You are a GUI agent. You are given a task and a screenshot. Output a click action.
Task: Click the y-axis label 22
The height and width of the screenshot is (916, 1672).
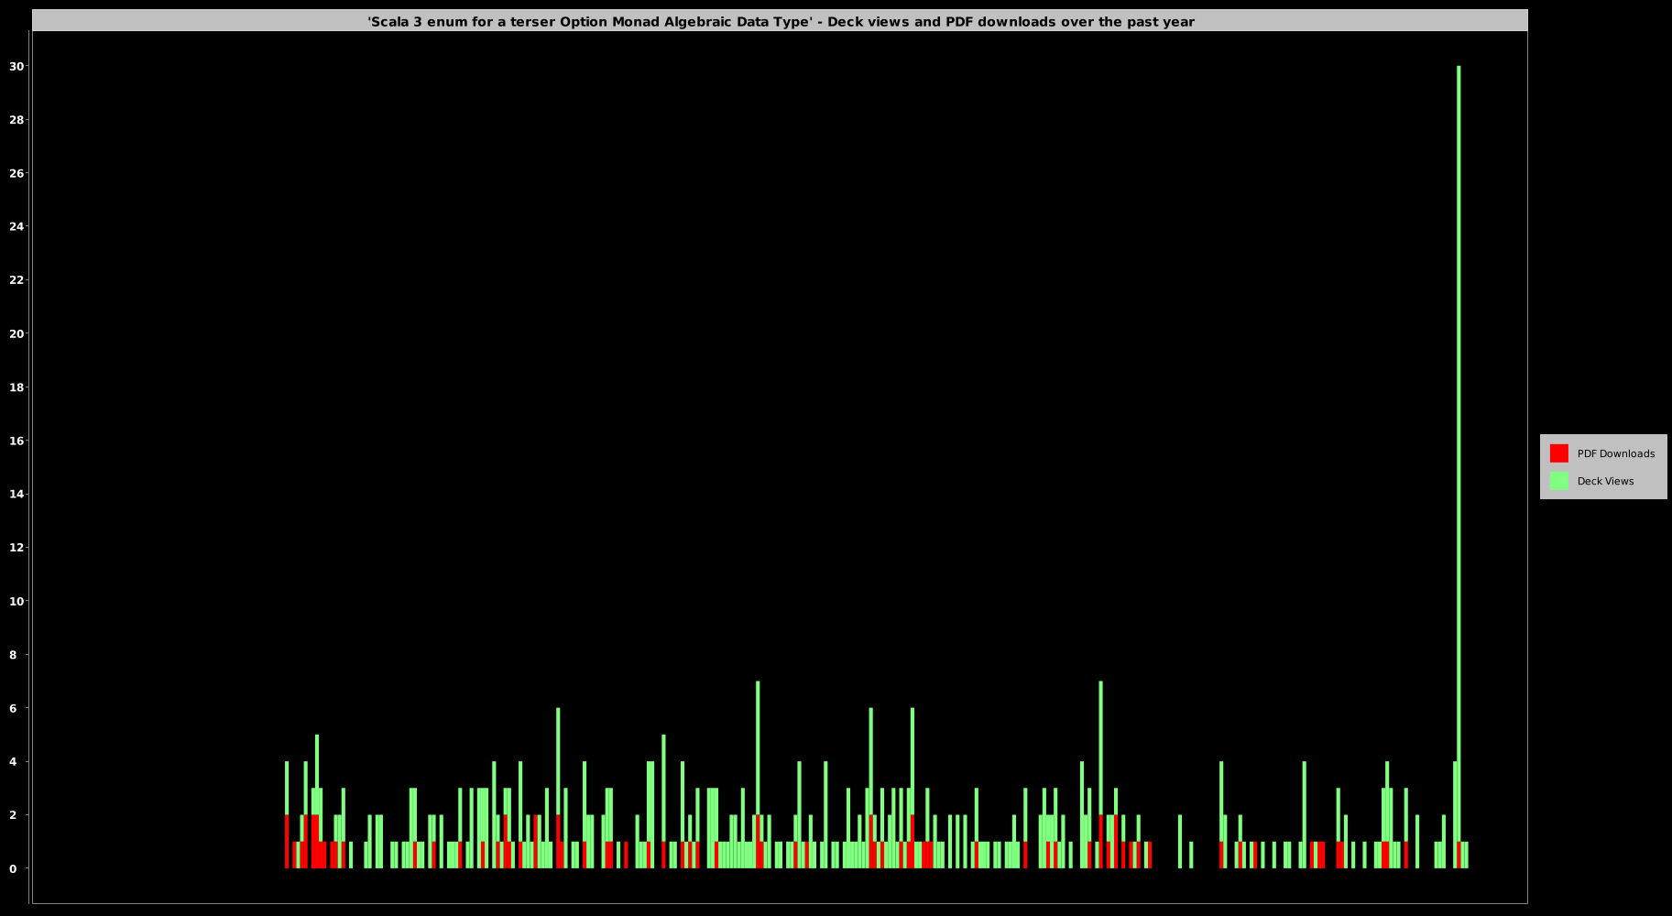click(x=16, y=280)
